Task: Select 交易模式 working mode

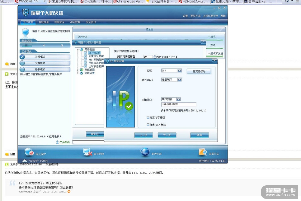Action: [x=45, y=63]
